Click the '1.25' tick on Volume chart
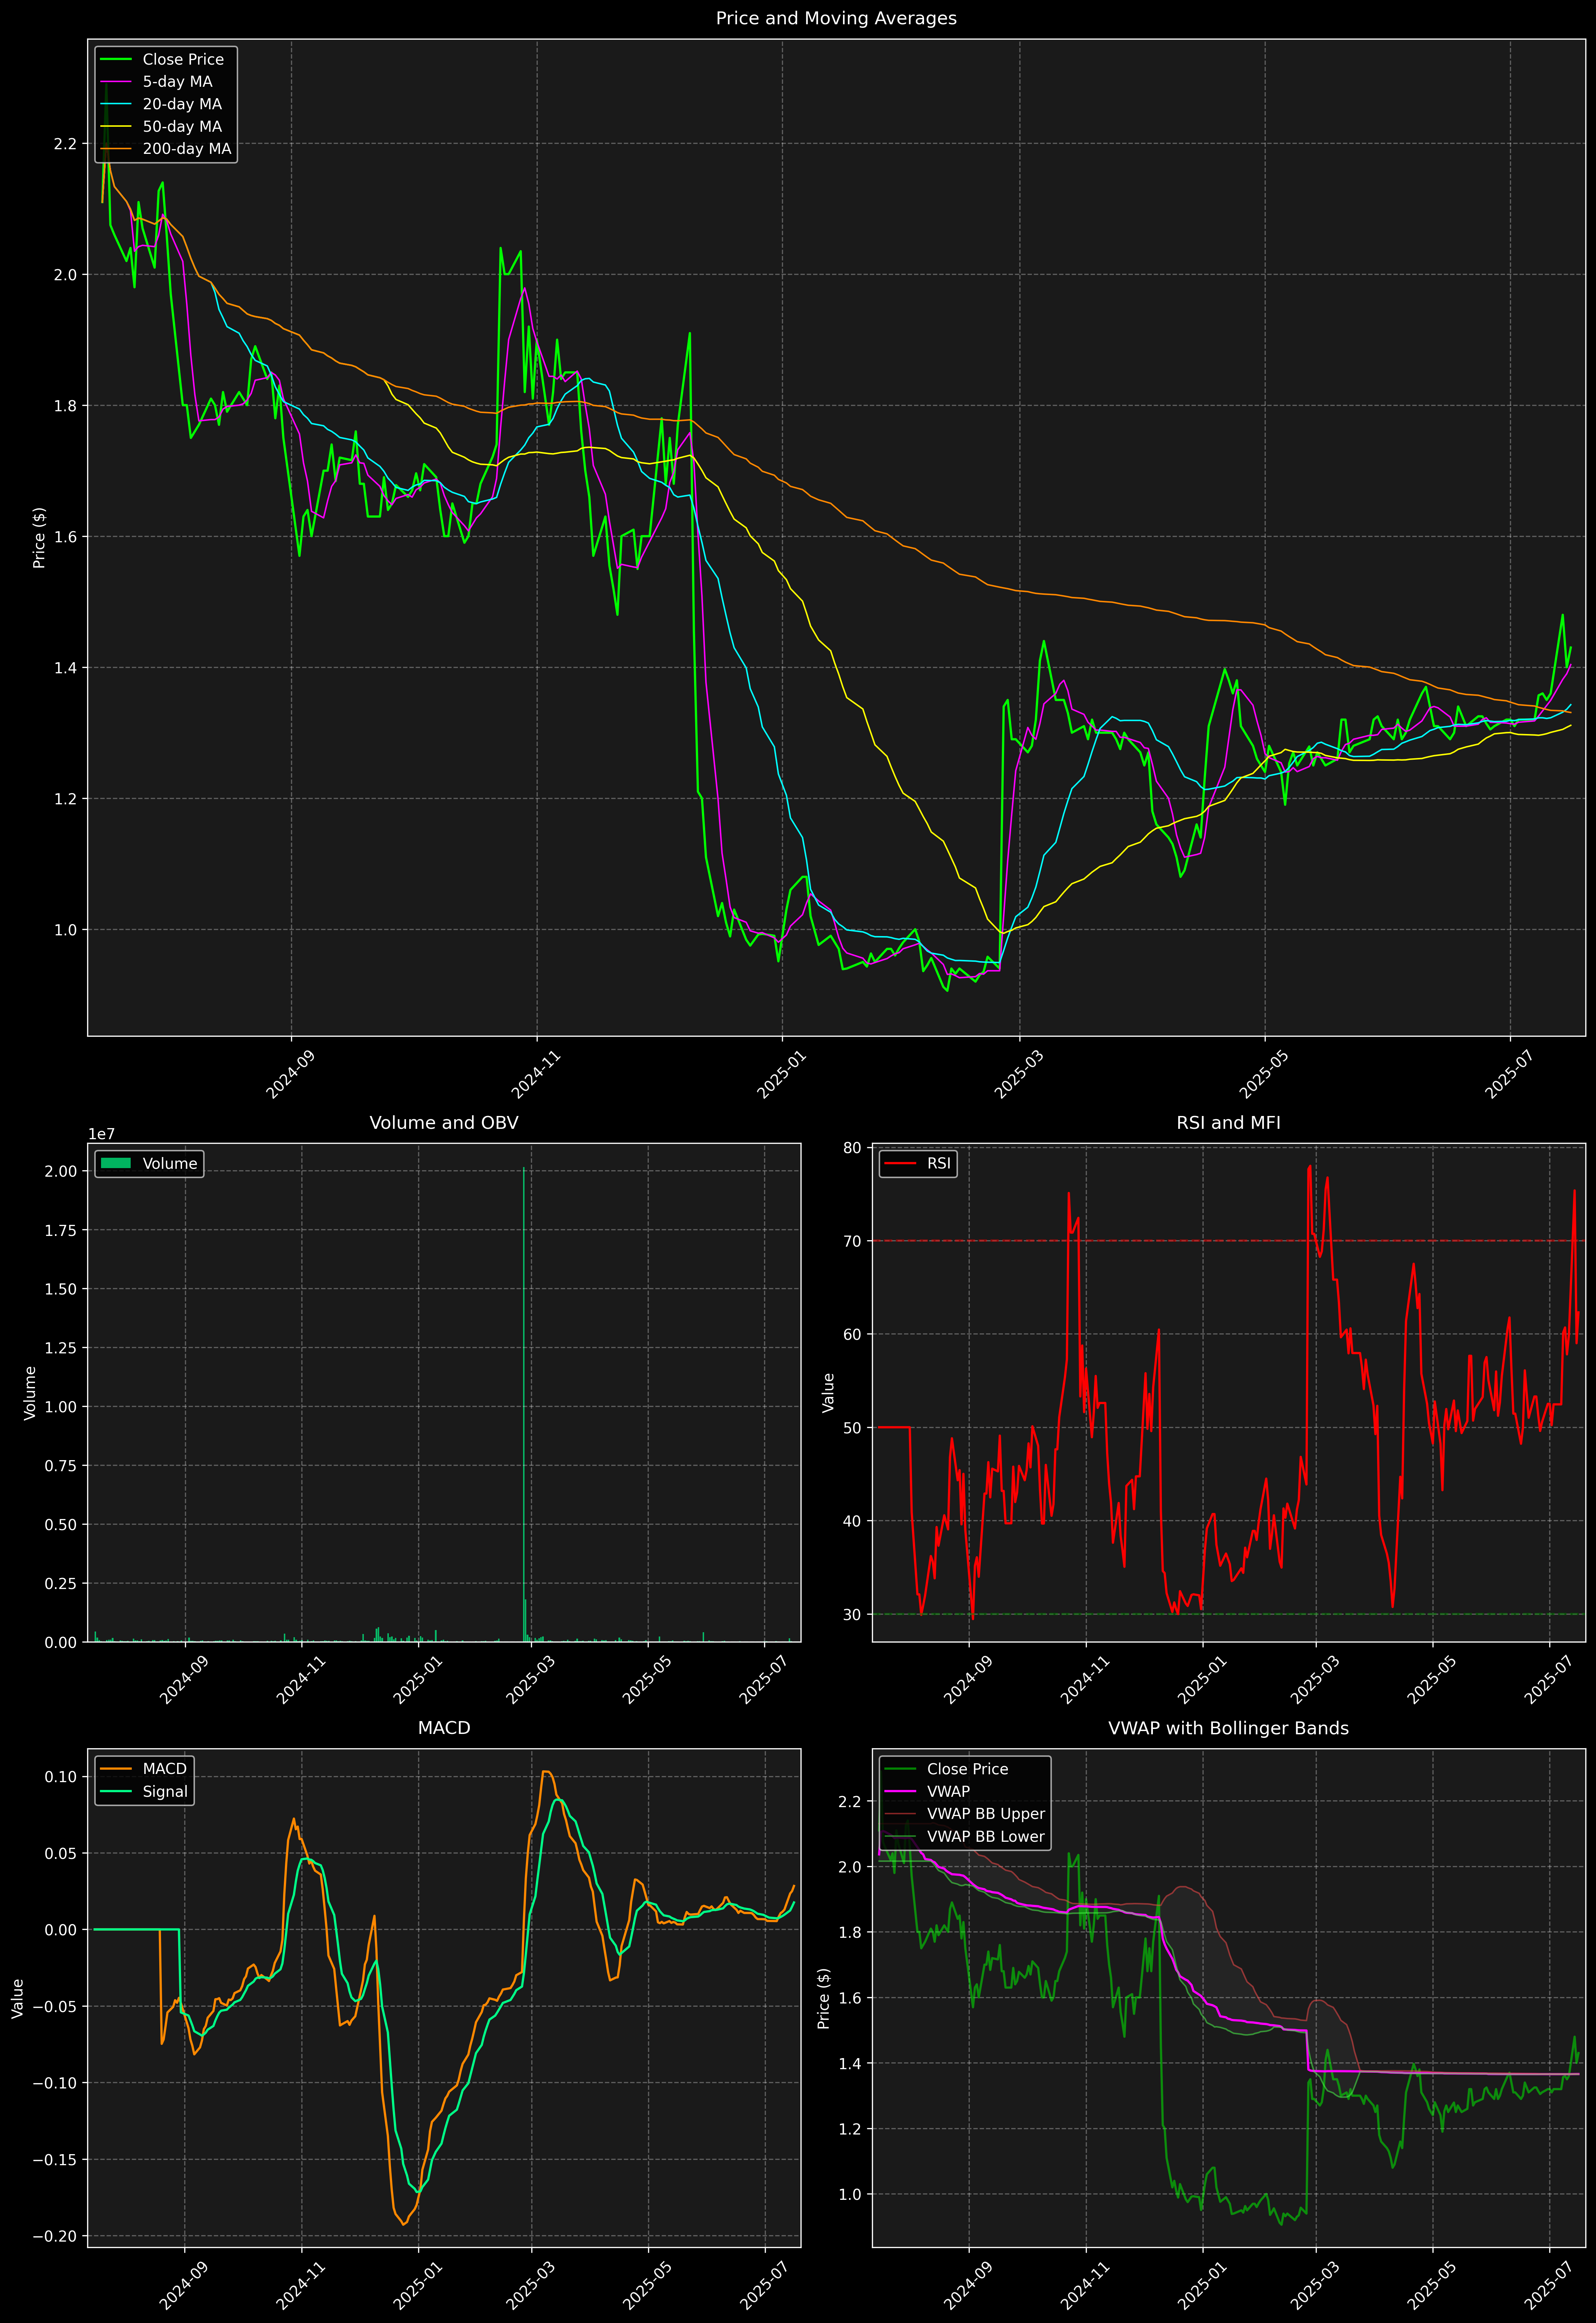1596x2323 pixels. pyautogui.click(x=61, y=1347)
